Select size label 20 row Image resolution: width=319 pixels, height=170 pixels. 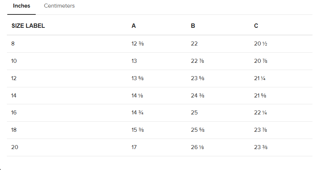[160, 147]
